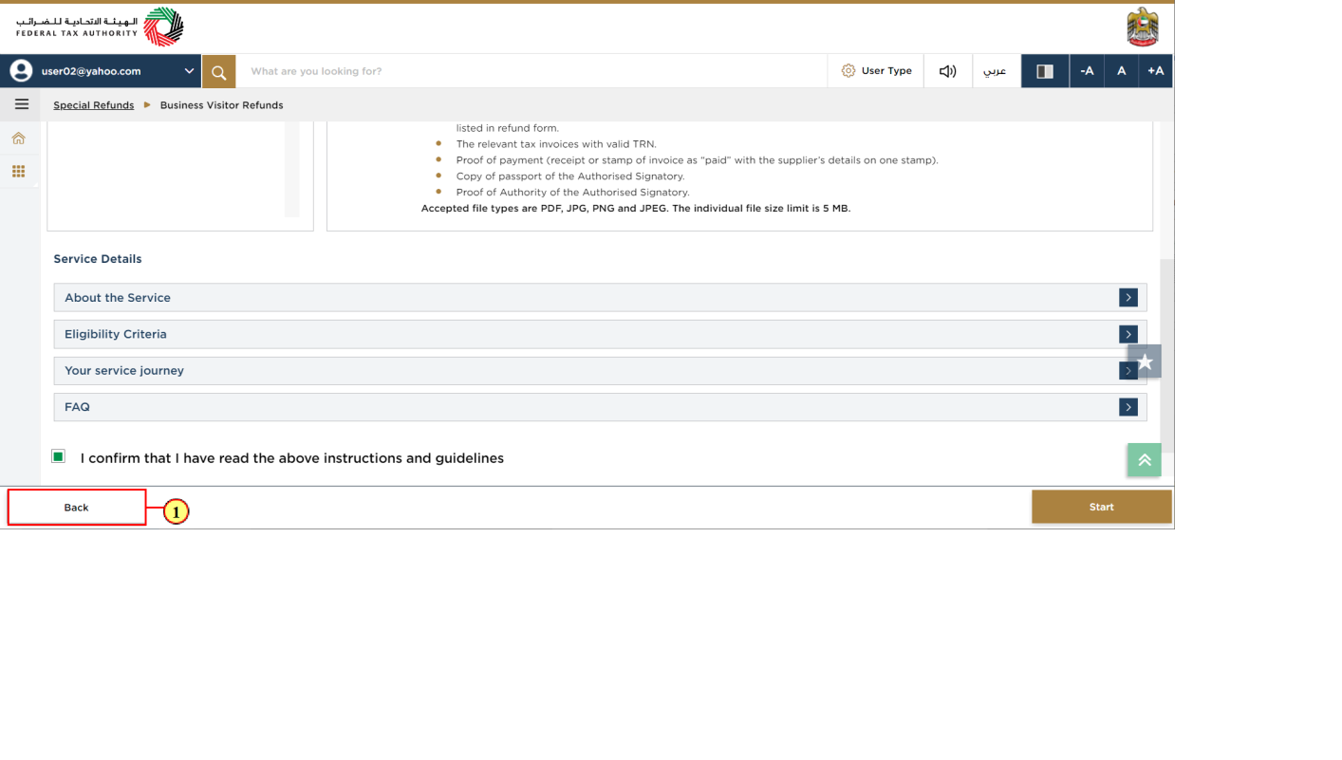Click the user avatar icon
Viewport: 1342px width, 760px height.
(21, 71)
